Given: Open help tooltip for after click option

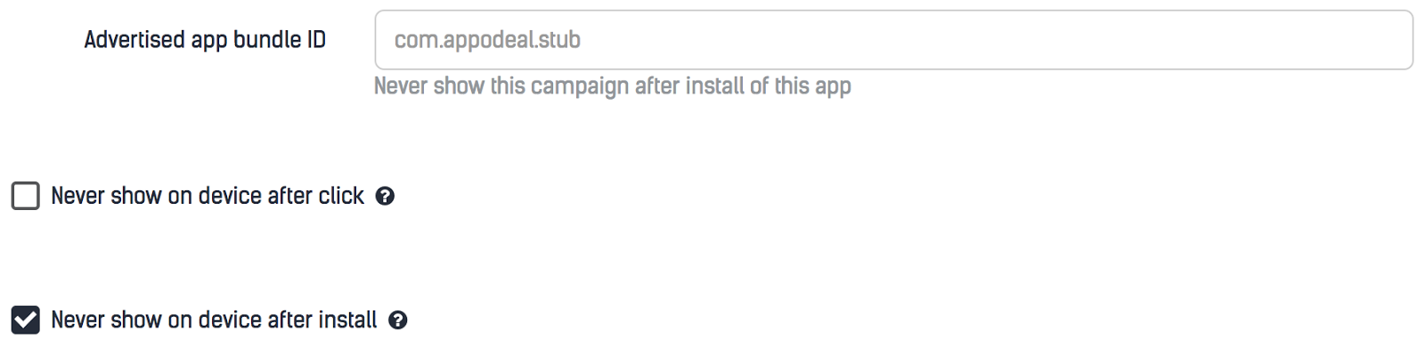Looking at the screenshot, I should (385, 196).
